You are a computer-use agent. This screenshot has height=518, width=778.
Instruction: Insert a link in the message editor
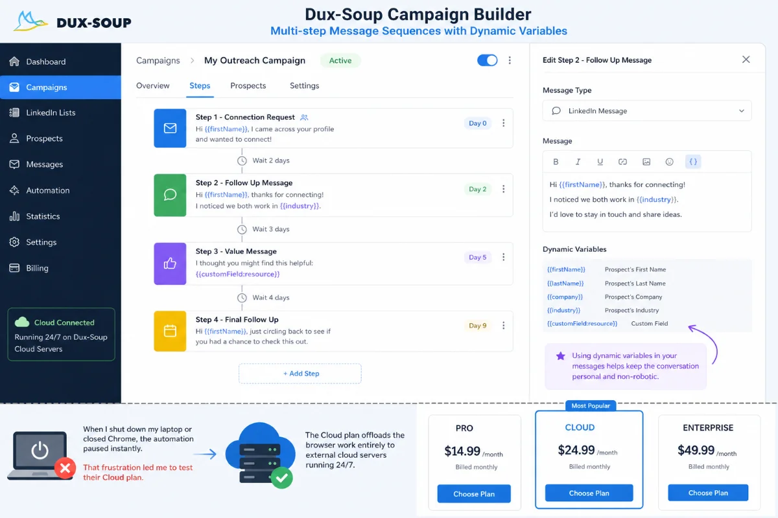pyautogui.click(x=622, y=162)
